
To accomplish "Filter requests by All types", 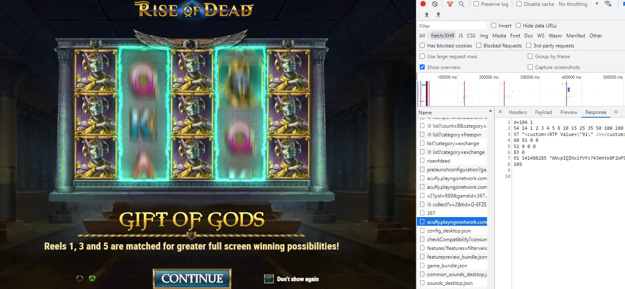I will 422,35.
